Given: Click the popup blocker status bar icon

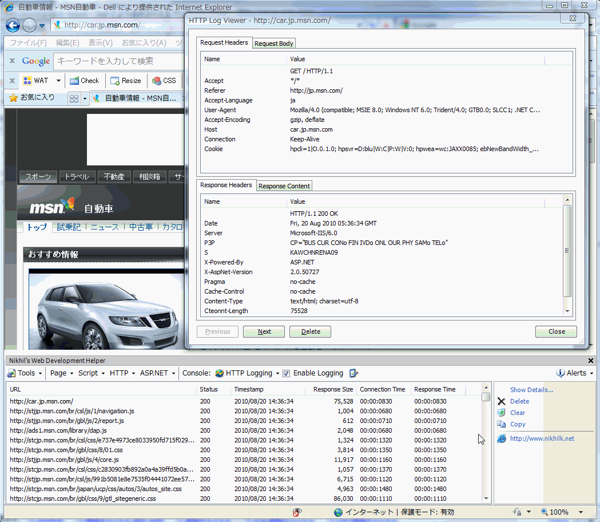Looking at the screenshot, I should pos(297,512).
